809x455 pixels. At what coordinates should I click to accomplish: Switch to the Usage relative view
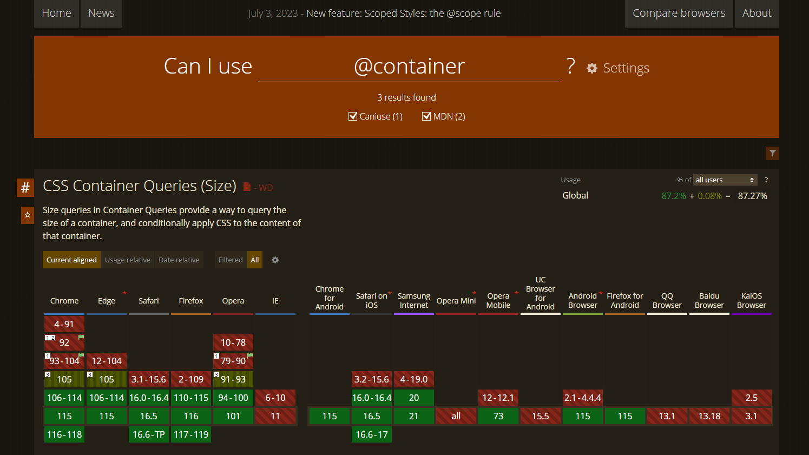tap(128, 260)
